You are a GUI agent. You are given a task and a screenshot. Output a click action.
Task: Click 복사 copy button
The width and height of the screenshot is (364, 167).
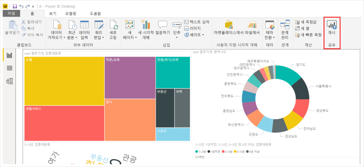[28, 28]
